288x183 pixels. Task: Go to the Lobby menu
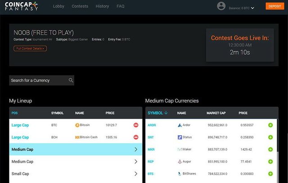[x=58, y=6]
